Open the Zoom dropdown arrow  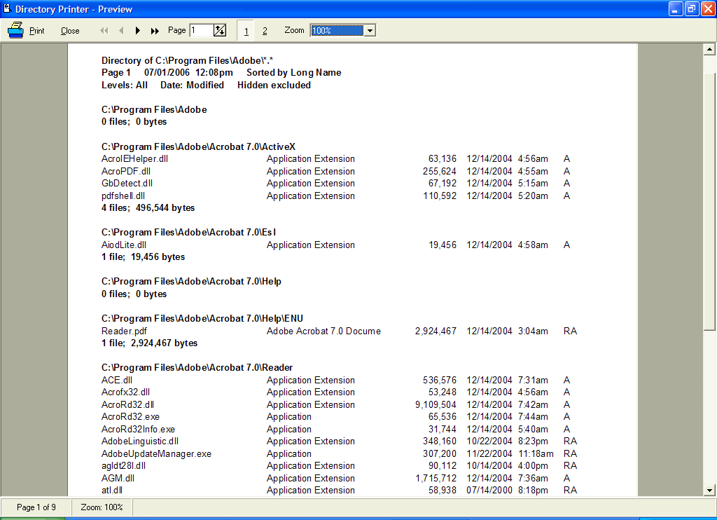[370, 31]
